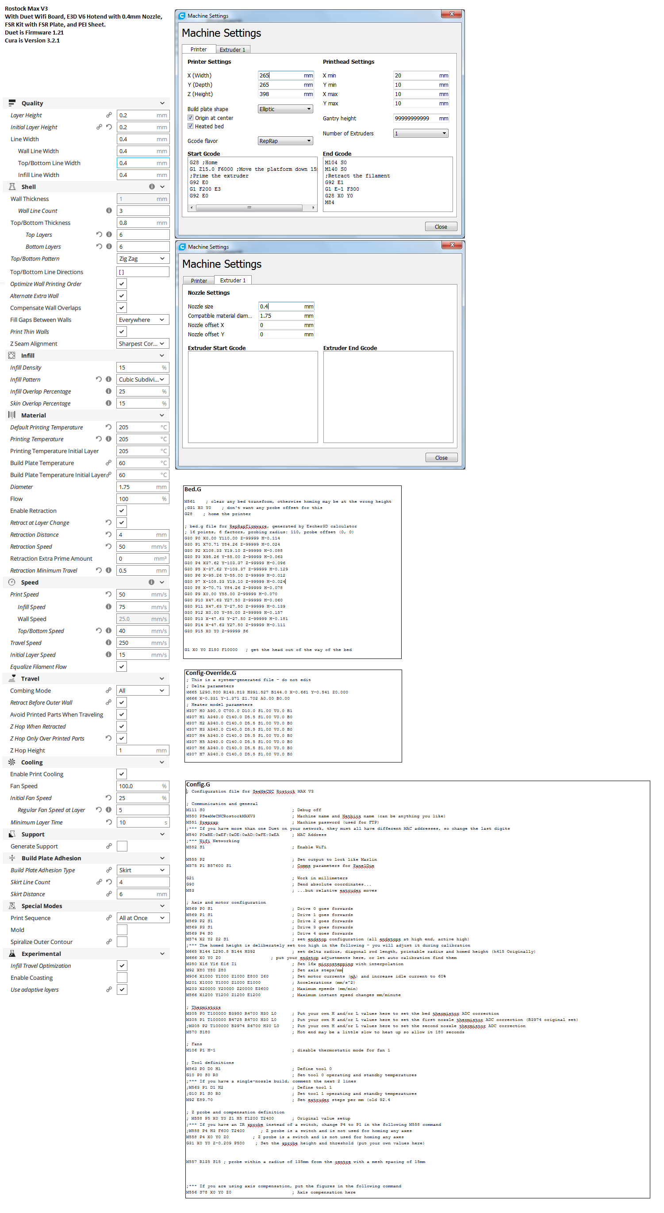Viewport: 664px width, 1213px height.
Task: Select the Printer tab in the lower dialog
Action: [199, 281]
